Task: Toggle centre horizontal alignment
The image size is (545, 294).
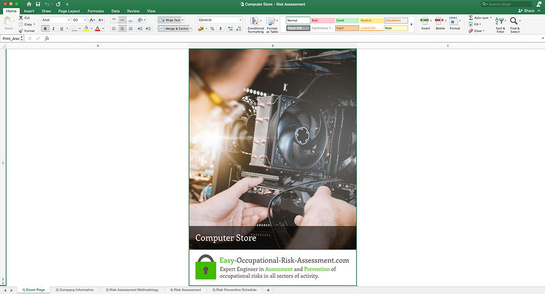Action: [x=122, y=28]
